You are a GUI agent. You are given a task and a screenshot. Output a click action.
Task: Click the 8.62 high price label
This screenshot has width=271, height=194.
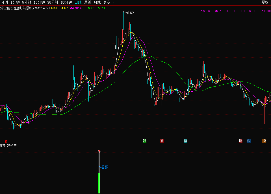pyautogui.click(x=130, y=13)
